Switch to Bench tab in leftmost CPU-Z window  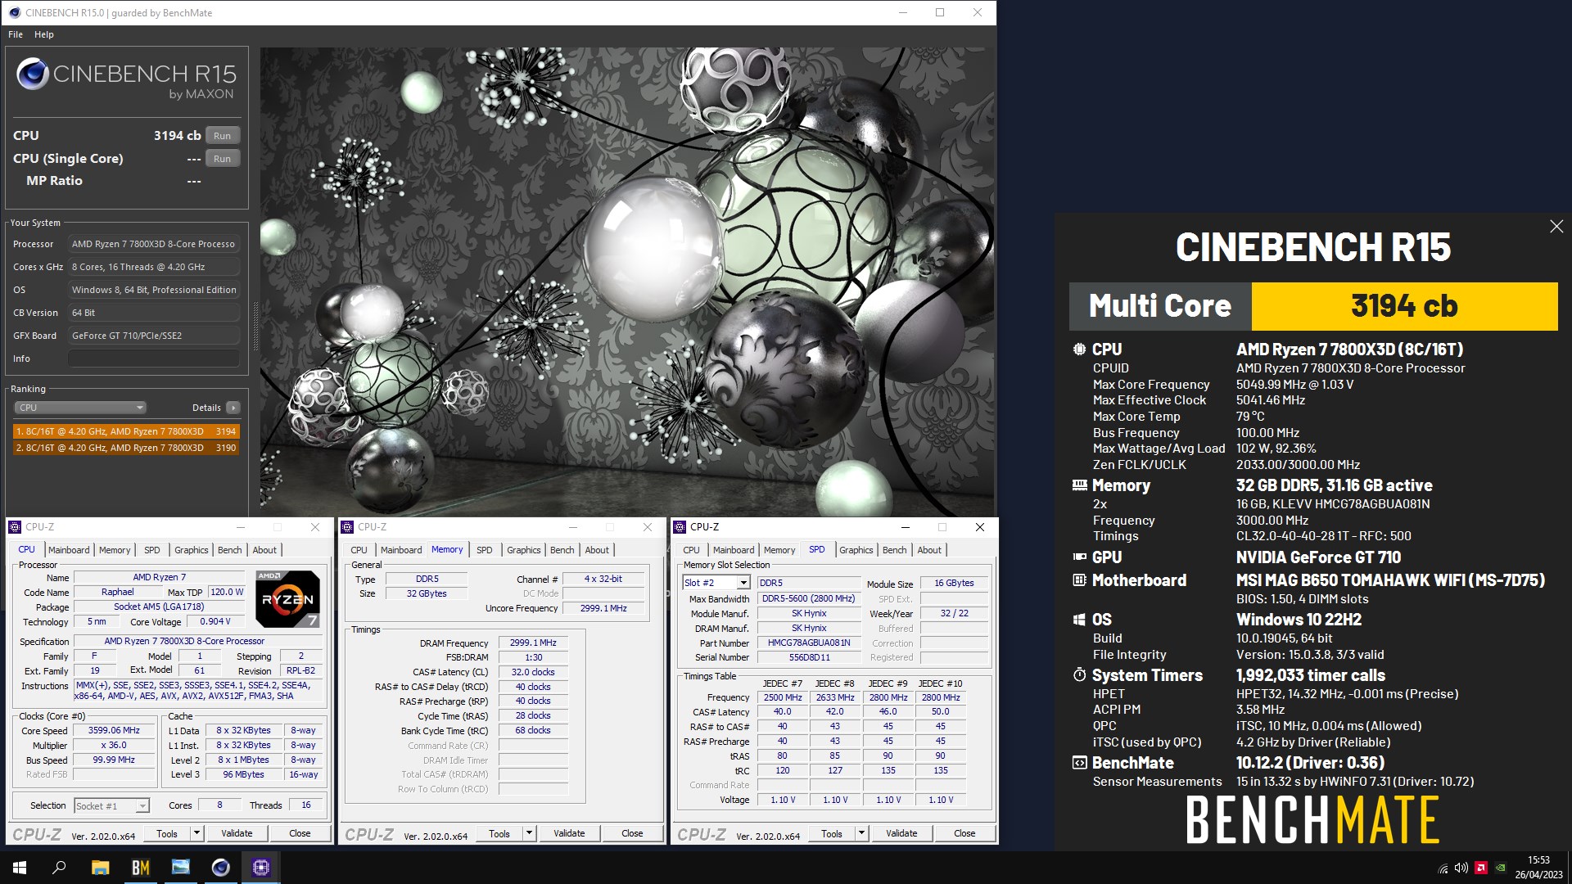pyautogui.click(x=229, y=550)
